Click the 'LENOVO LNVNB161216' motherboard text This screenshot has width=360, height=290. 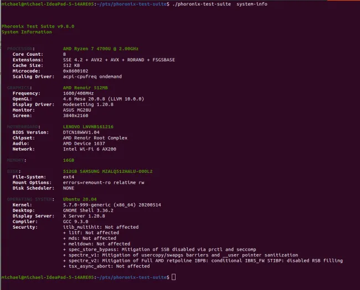pos(89,128)
